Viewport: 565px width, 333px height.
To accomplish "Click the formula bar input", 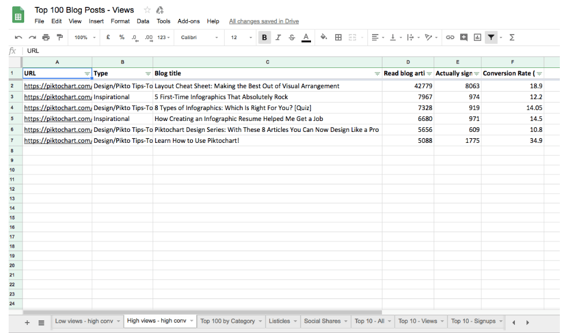I will (292, 51).
